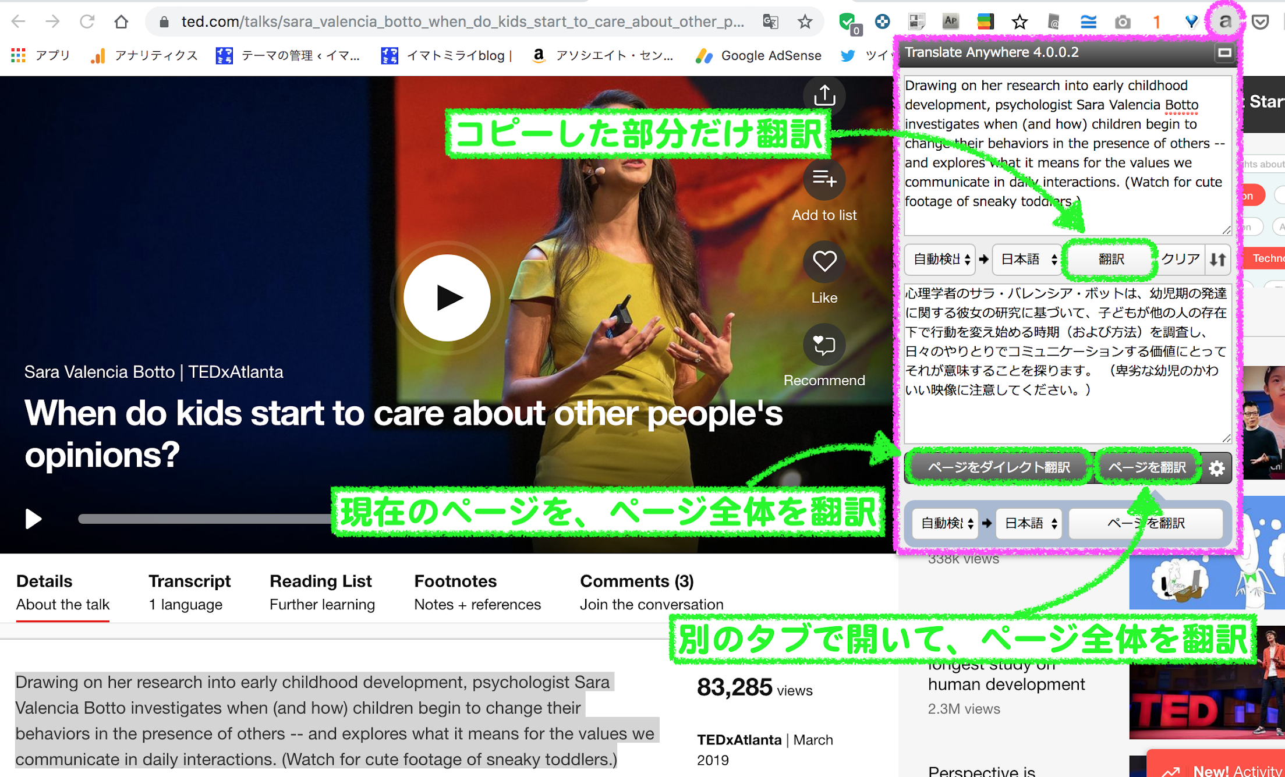Screen dimensions: 1285x777
Task: Click the Recommend icon
Action: [824, 345]
